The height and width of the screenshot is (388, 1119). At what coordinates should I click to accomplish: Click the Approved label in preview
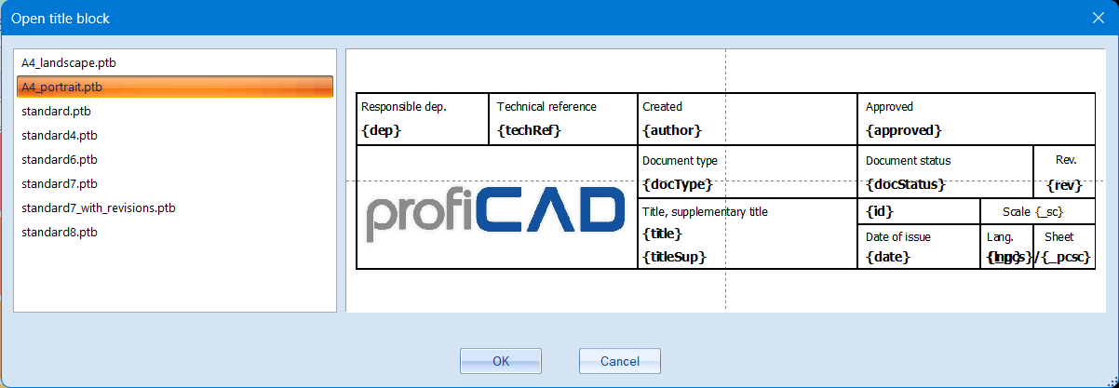(889, 107)
